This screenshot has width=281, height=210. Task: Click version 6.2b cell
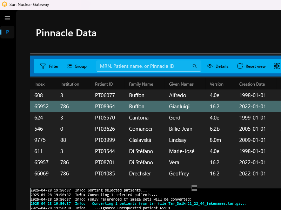[214, 129]
